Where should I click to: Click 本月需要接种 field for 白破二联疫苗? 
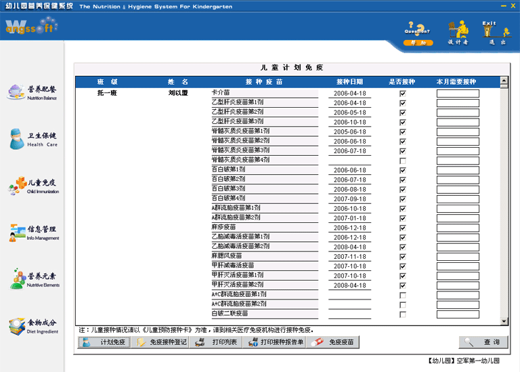click(x=458, y=314)
